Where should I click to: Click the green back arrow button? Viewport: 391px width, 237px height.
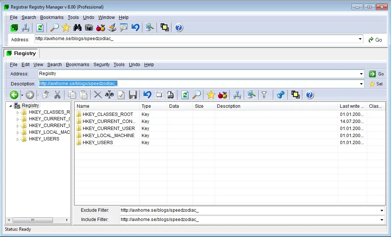(x=14, y=95)
